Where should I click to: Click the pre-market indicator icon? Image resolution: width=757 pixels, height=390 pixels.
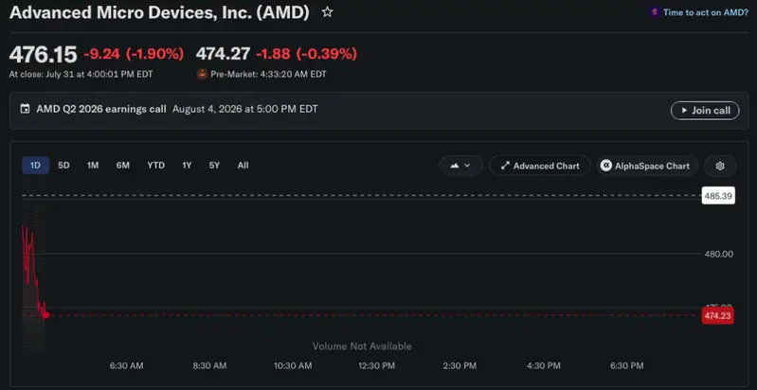202,74
